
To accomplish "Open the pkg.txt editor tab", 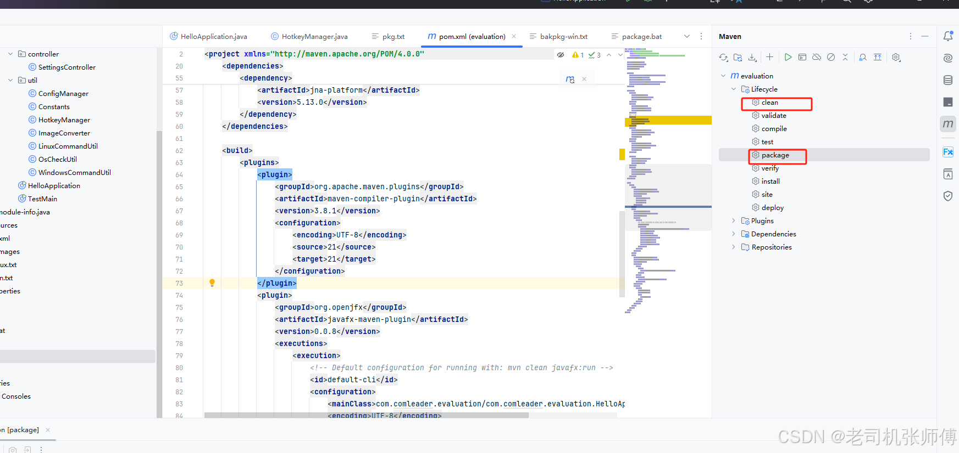I will pyautogui.click(x=389, y=37).
